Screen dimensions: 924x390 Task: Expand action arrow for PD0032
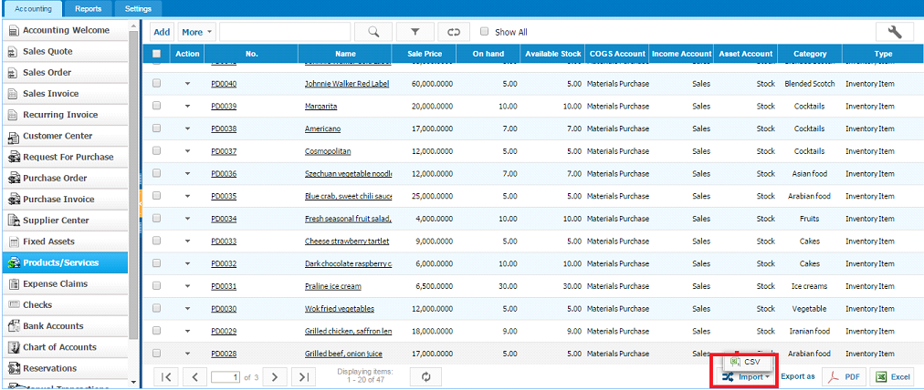coord(188,263)
